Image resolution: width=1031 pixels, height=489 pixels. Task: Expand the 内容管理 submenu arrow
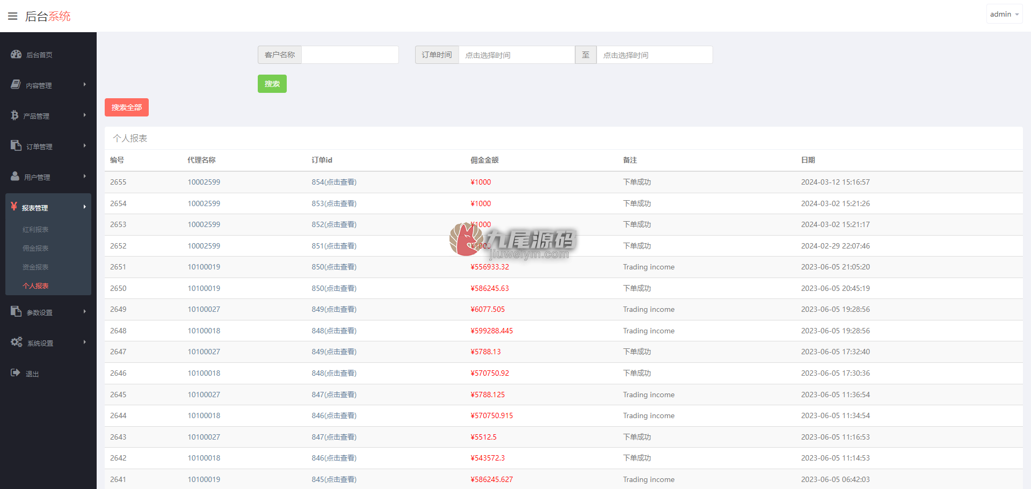click(x=85, y=84)
